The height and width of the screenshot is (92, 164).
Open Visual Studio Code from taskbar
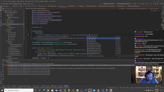(x=102, y=90)
